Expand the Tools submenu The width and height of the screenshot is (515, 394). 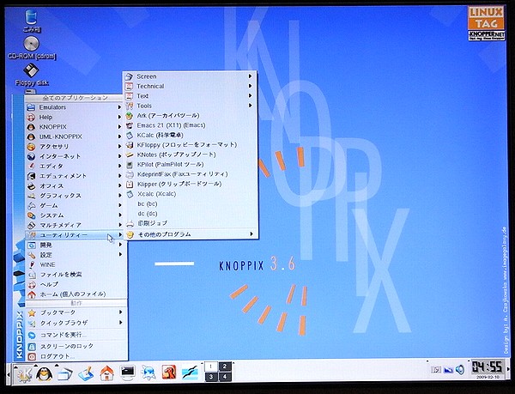click(x=190, y=106)
